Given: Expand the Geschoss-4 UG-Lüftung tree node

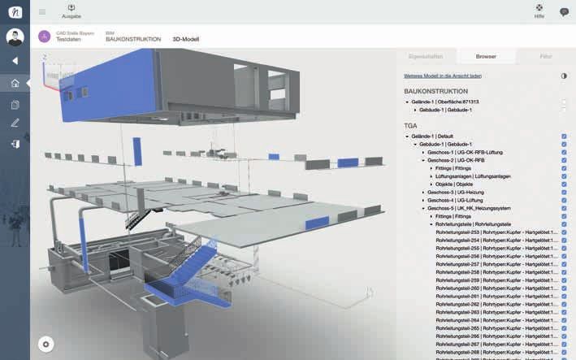Looking at the screenshot, I should coord(423,200).
